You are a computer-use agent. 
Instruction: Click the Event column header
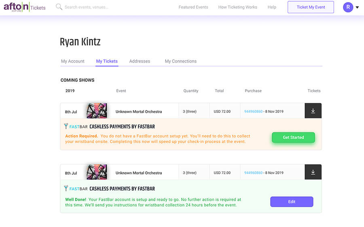click(121, 91)
